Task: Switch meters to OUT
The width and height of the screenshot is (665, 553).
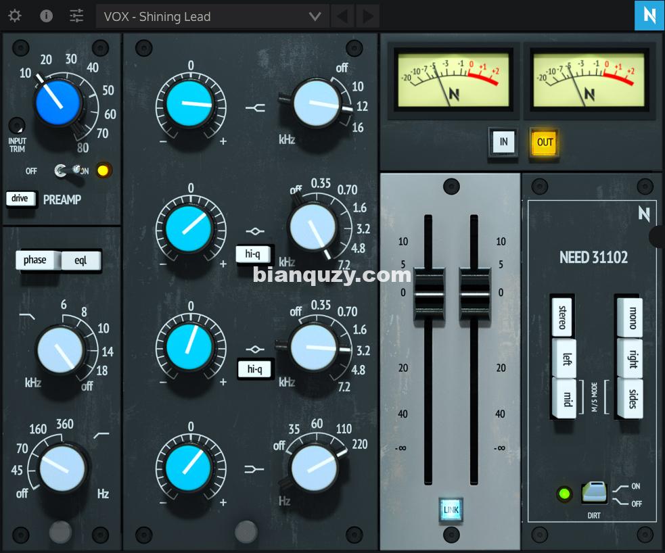Action: pyautogui.click(x=545, y=142)
